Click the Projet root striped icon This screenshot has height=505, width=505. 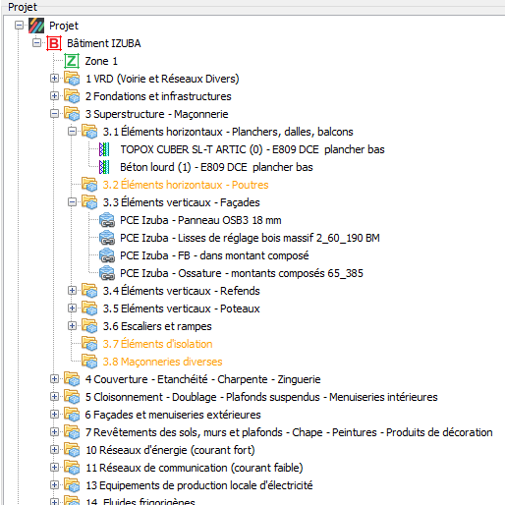coord(36,26)
